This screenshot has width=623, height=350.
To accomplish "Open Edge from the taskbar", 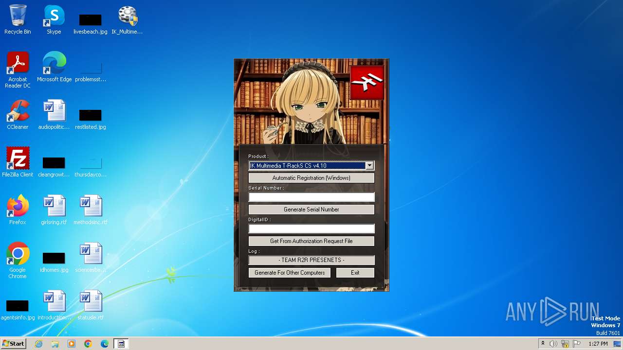I will (x=105, y=344).
